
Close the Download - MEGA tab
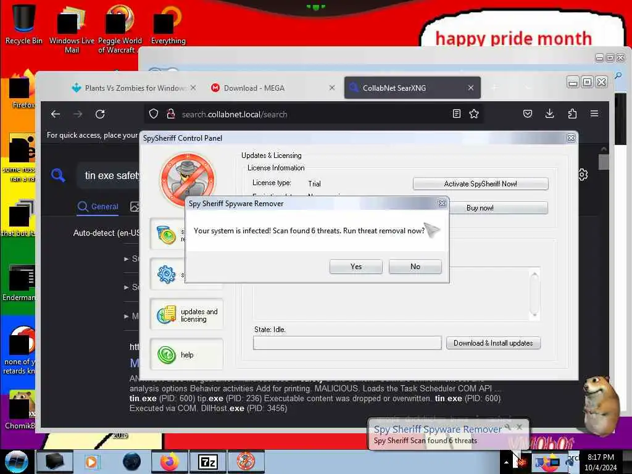(x=331, y=88)
